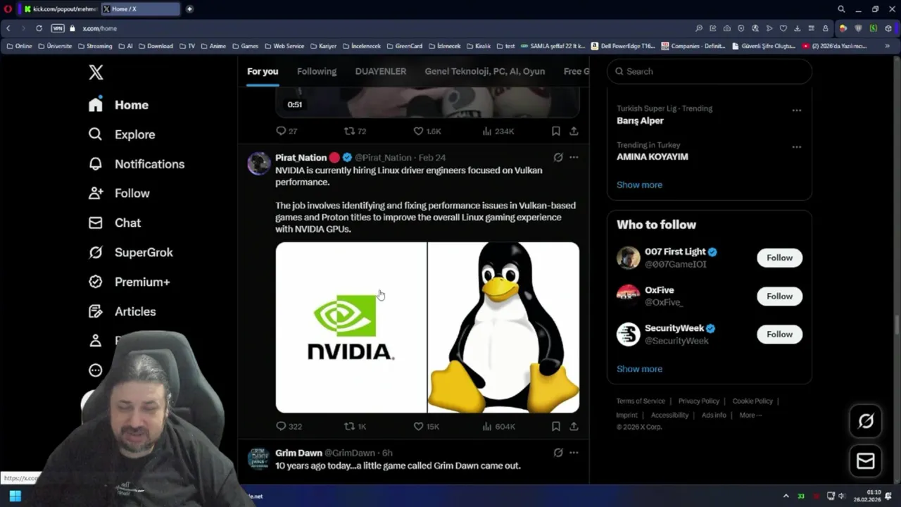Click the Grim Dawn account name
The image size is (901, 507).
[298, 453]
